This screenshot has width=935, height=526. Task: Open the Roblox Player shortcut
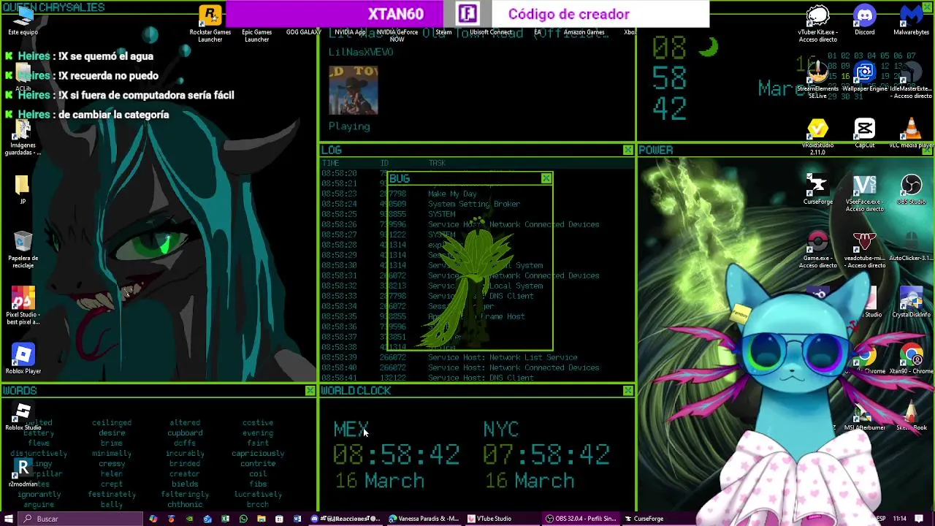[23, 359]
